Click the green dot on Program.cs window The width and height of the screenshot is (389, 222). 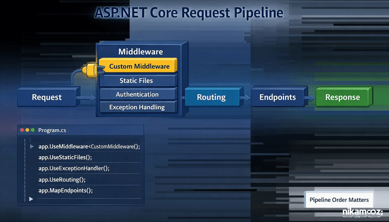pos(33,130)
